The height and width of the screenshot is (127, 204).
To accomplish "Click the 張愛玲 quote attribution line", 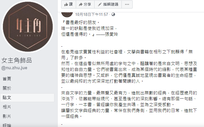I will point(90,34).
